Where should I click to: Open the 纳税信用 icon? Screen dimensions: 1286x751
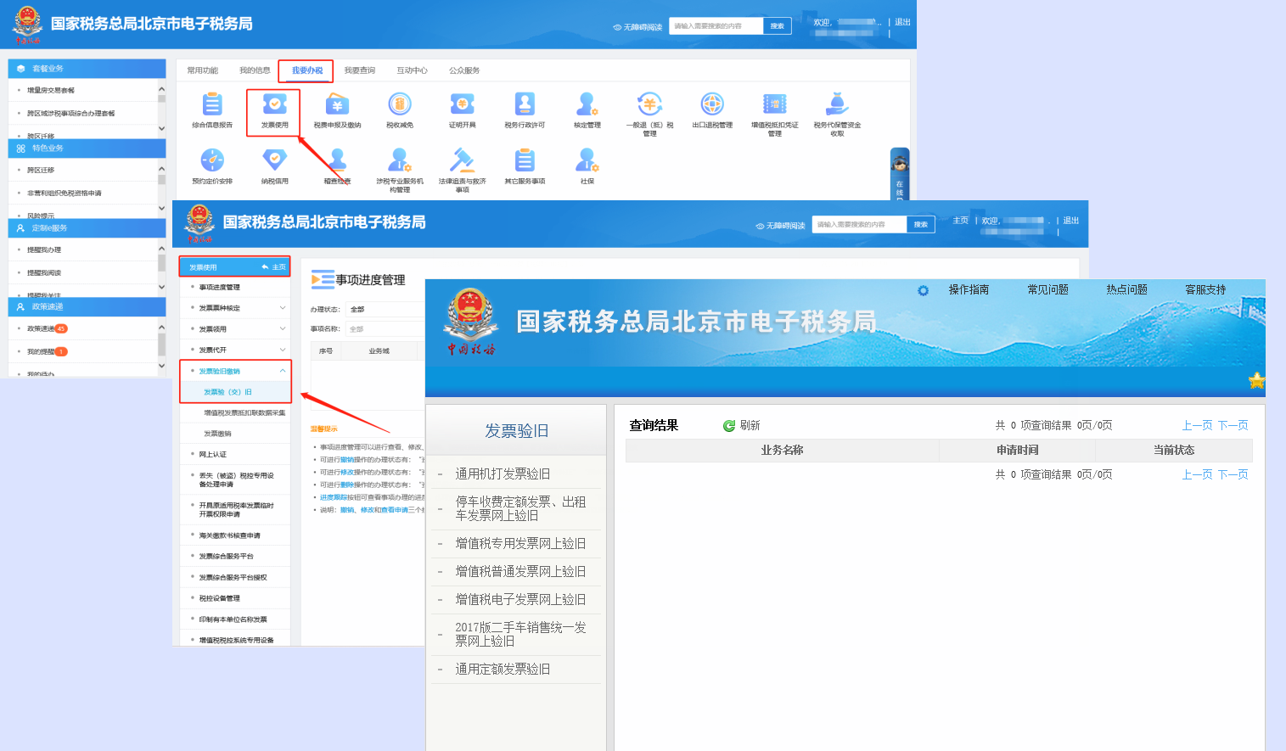pos(274,160)
